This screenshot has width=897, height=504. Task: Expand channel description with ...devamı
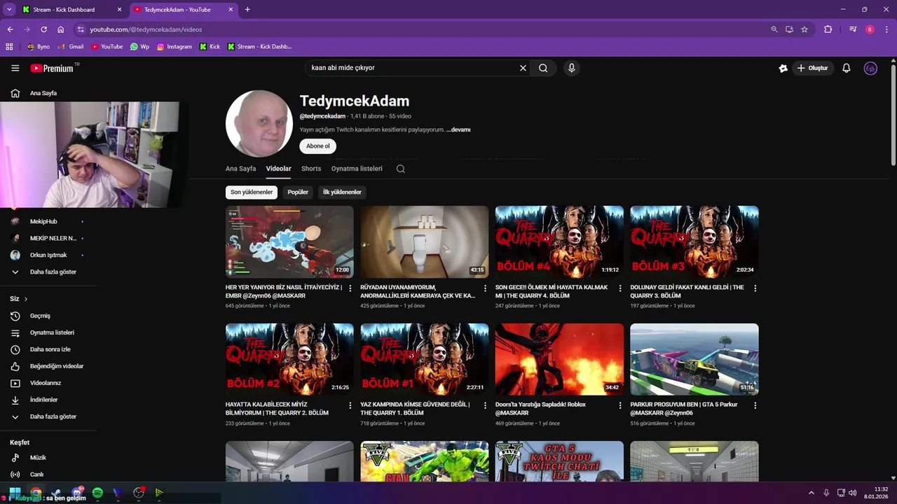[x=458, y=129]
